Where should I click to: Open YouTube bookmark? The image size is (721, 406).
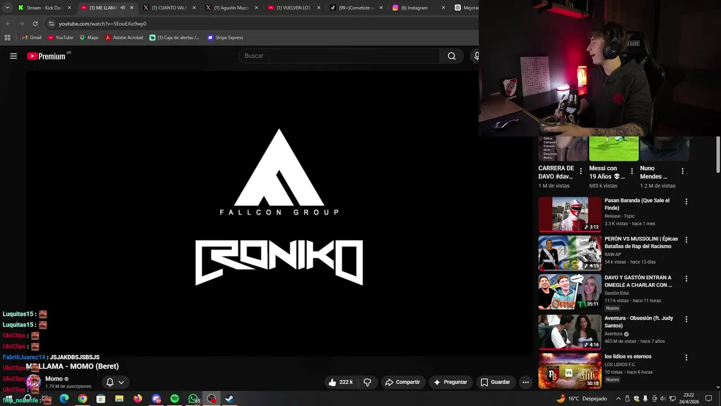[x=60, y=38]
